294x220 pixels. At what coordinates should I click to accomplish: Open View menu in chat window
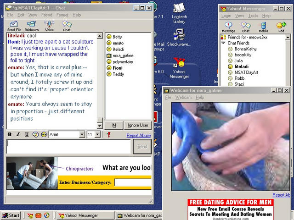point(33,15)
